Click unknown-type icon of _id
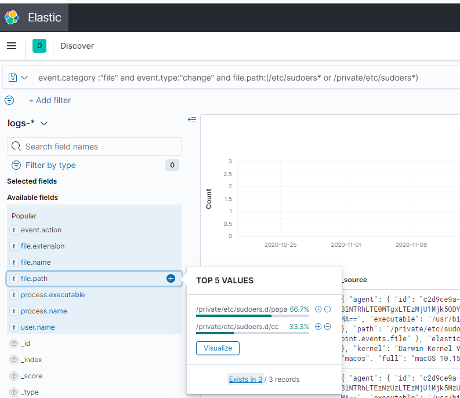This screenshot has width=460, height=398. (14, 343)
